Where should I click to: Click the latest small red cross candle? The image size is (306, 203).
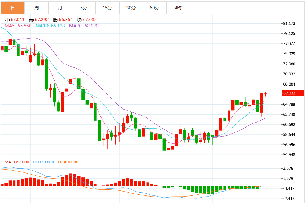tap(265, 94)
